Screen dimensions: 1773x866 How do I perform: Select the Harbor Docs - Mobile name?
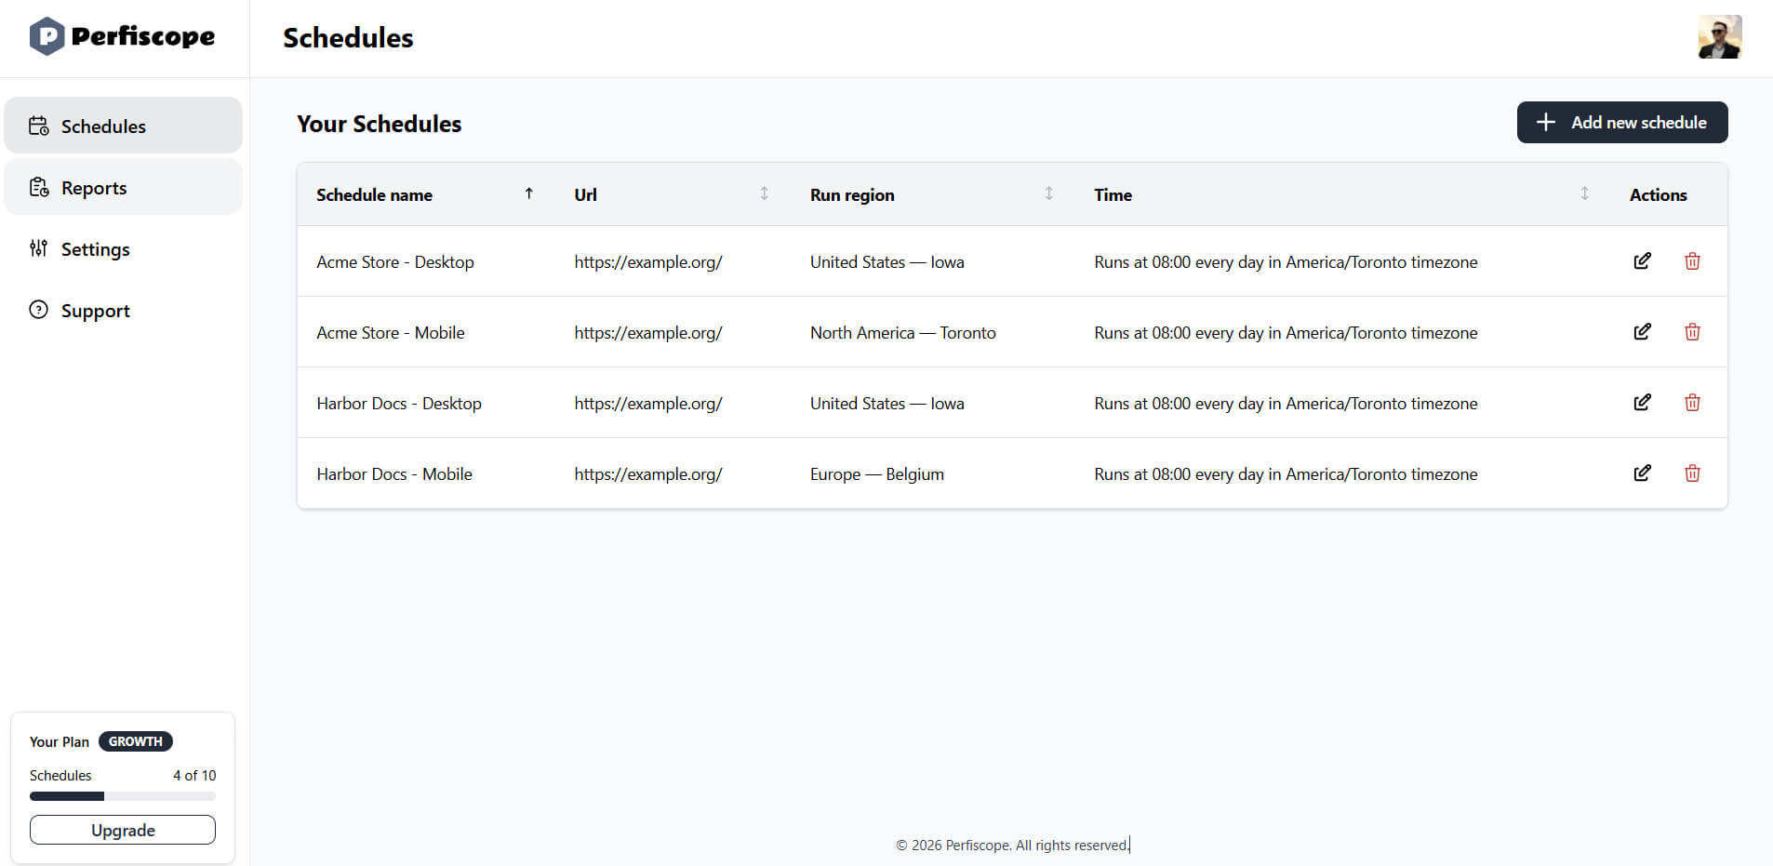tap(394, 473)
